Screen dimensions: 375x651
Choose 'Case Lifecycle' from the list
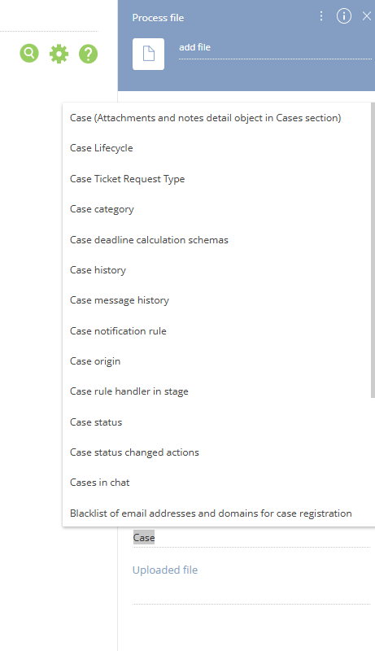coord(216,148)
